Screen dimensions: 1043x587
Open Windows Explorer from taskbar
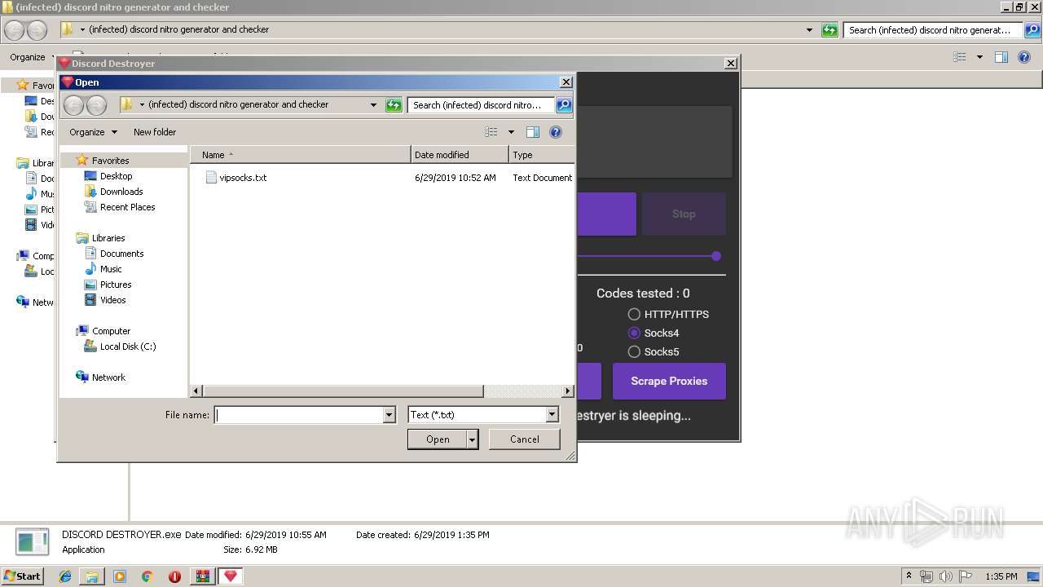click(x=92, y=576)
